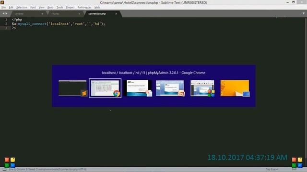Select the PDF document thumbnail in task switcher
The height and width of the screenshot is (172, 307).
coord(138,88)
